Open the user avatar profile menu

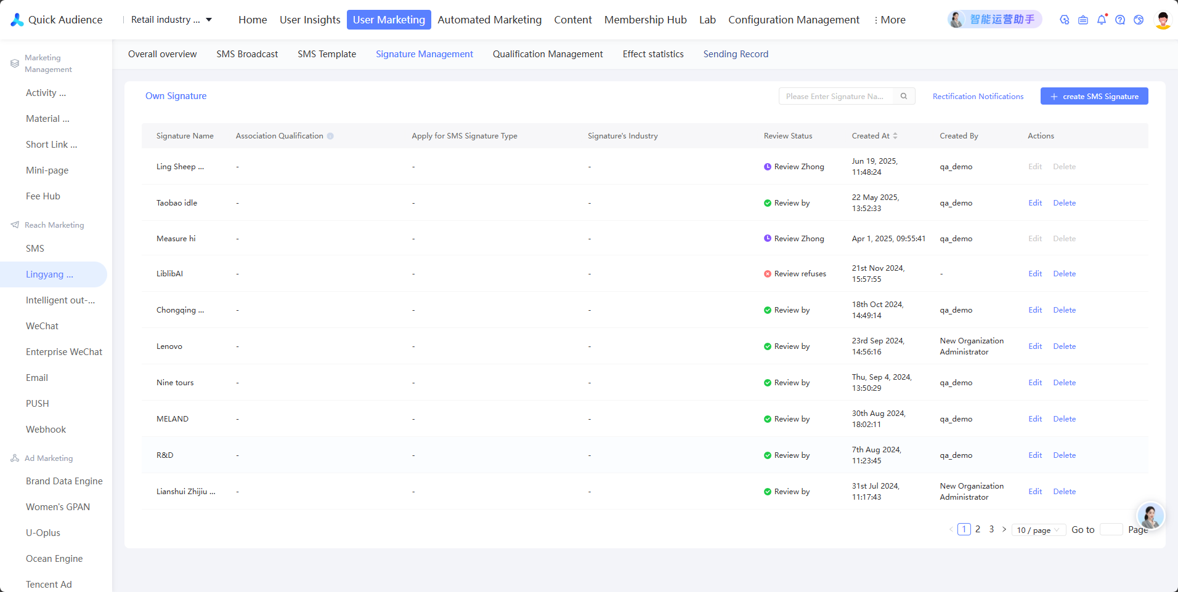pos(1163,20)
